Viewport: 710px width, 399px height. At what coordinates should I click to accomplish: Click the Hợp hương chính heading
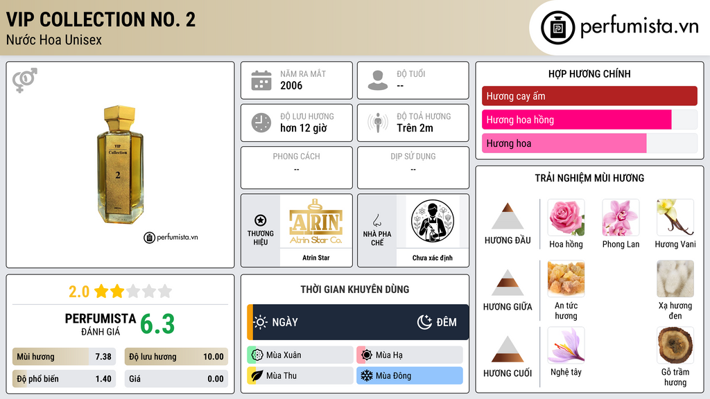[x=589, y=73]
